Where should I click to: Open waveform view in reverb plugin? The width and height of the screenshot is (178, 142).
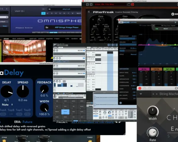[x=74, y=39]
